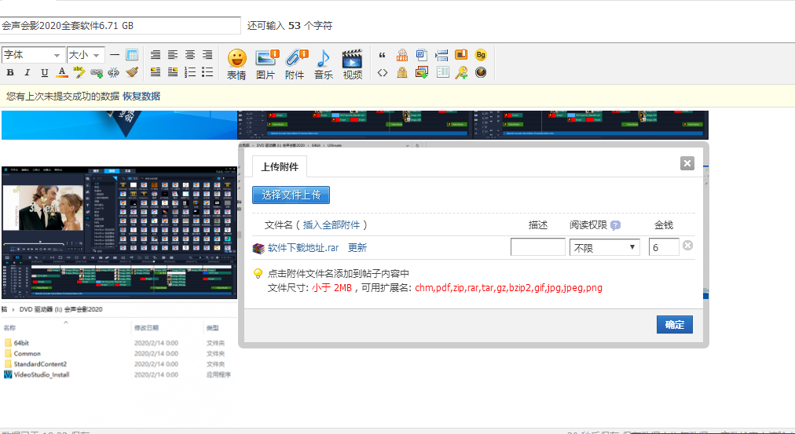This screenshot has height=434, width=795.
Task: Open the font color picker
Action: pos(62,72)
